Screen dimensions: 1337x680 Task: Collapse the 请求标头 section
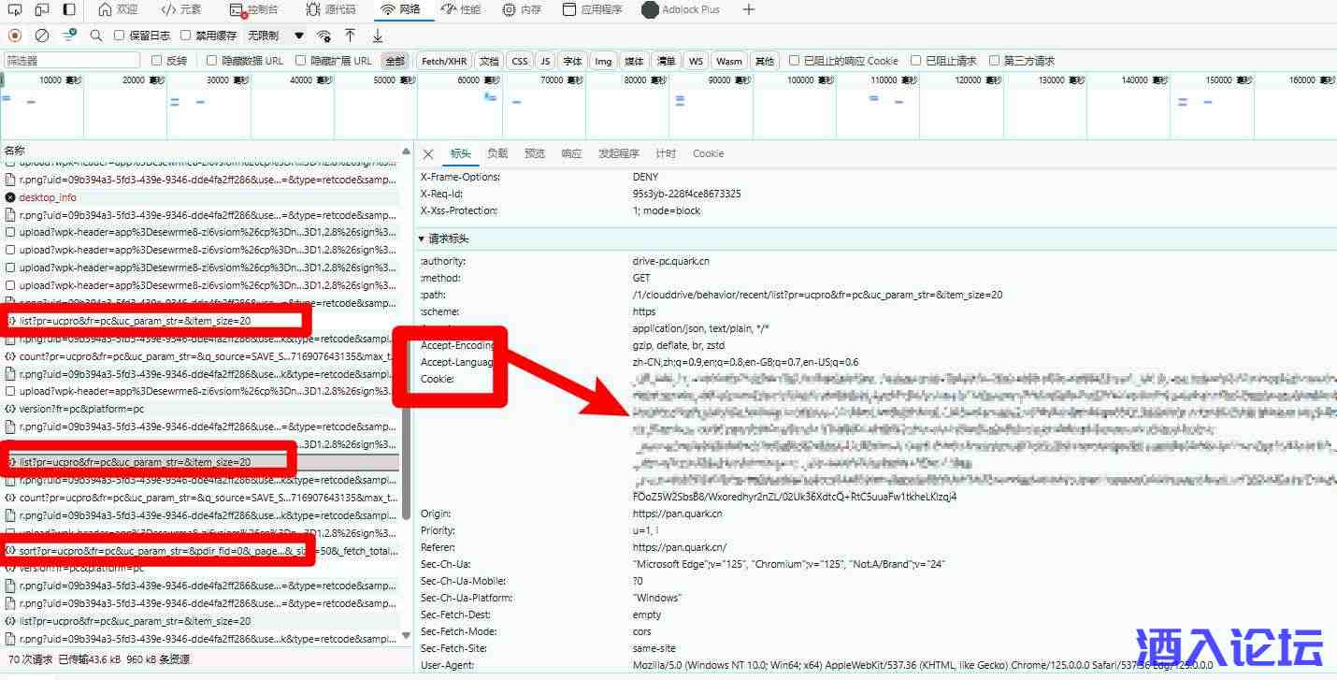(422, 239)
